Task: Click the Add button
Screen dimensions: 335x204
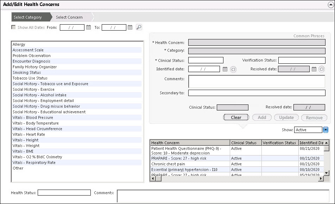Action: pos(262,117)
